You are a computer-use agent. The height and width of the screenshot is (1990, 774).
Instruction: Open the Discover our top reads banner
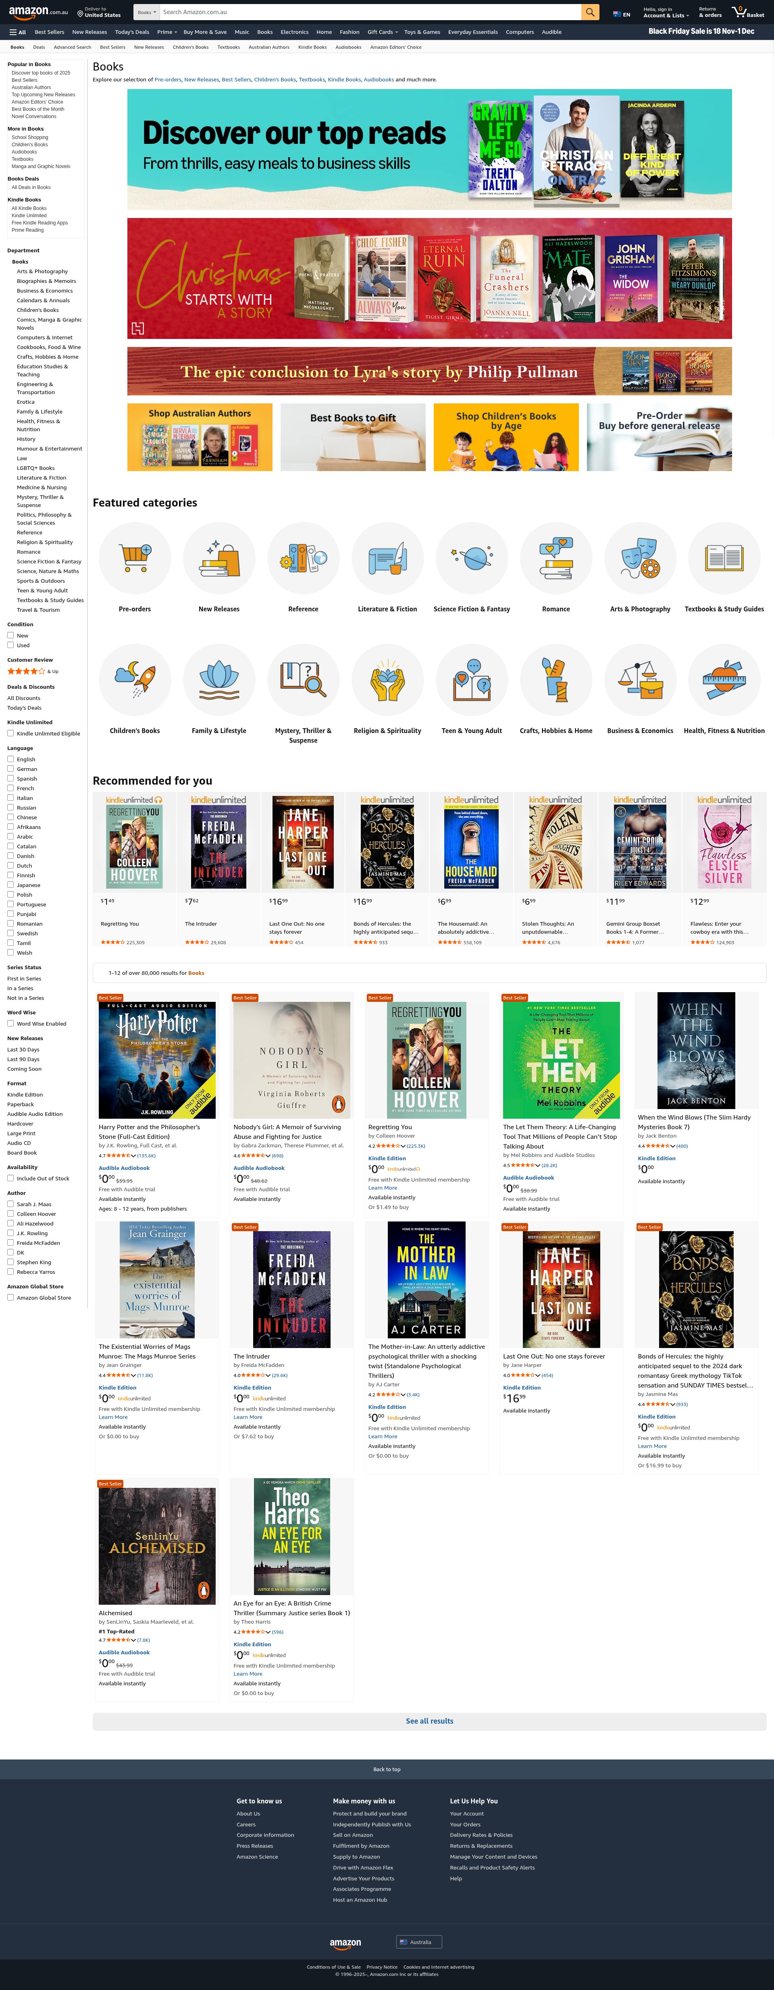pyautogui.click(x=429, y=149)
